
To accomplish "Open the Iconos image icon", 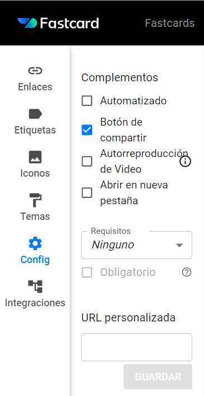I will 35,157.
